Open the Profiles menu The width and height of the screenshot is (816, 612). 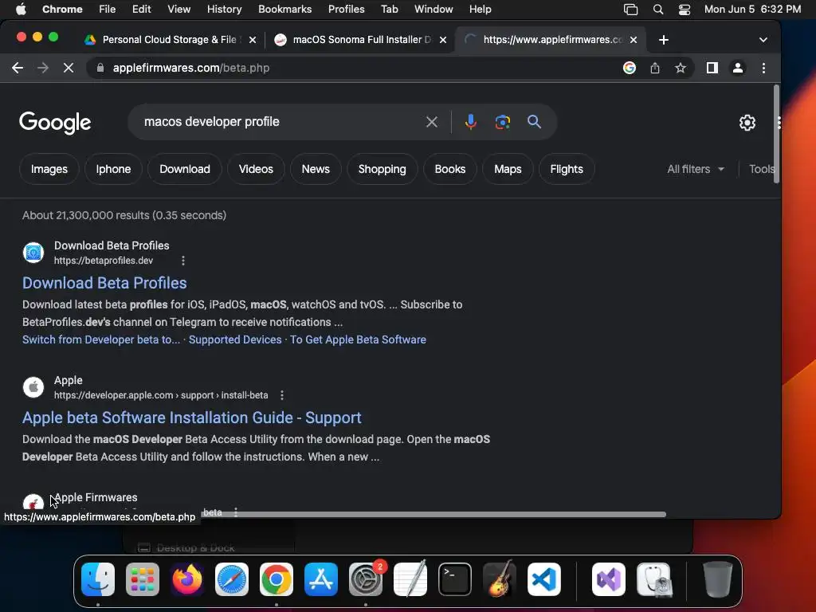coord(346,10)
